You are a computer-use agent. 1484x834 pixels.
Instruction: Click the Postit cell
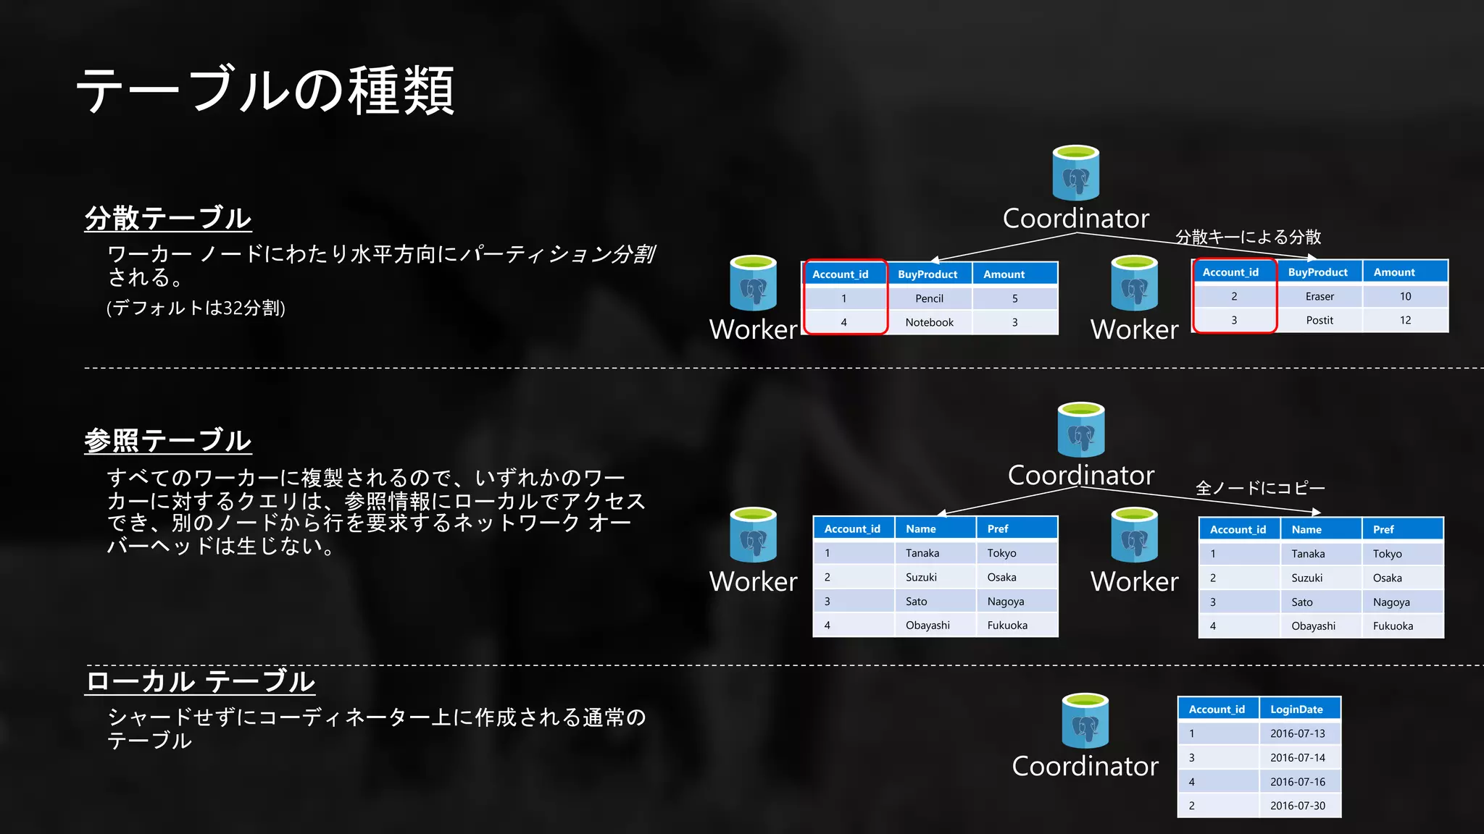[x=1320, y=320]
